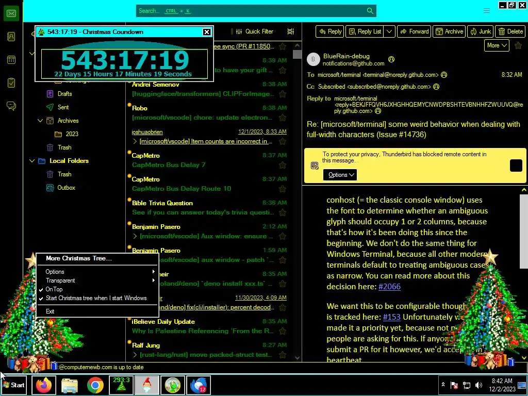The image size is (528, 396).
Task: Open remote content Options dropdown
Action: [x=340, y=175]
